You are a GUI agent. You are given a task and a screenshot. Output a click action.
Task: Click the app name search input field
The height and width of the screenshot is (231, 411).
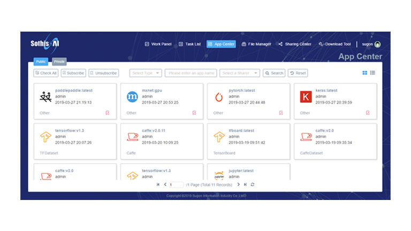click(x=191, y=73)
